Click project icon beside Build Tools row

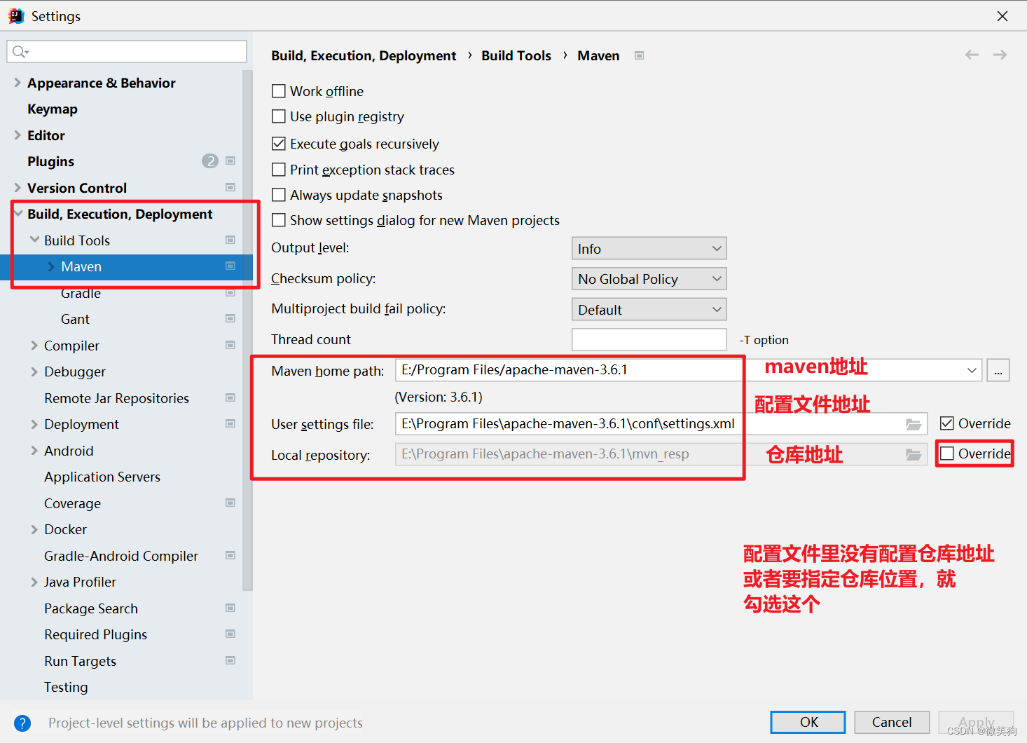pyautogui.click(x=230, y=240)
